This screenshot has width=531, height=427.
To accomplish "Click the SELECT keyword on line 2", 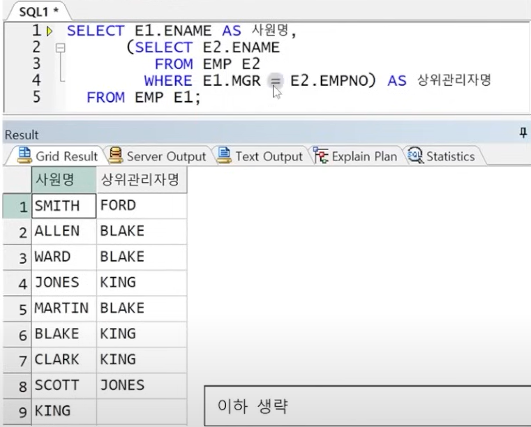I will (164, 47).
